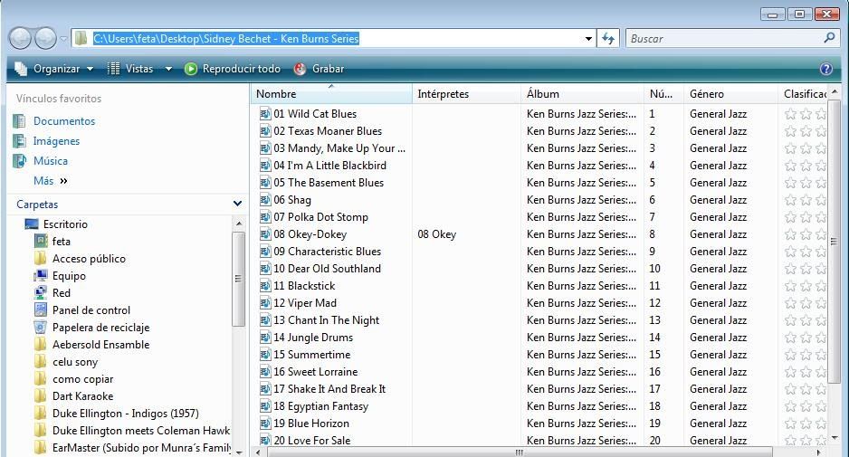The image size is (849, 457).
Task: Click file icon of 07 Polka Dot Stomp
Action: coord(265,217)
